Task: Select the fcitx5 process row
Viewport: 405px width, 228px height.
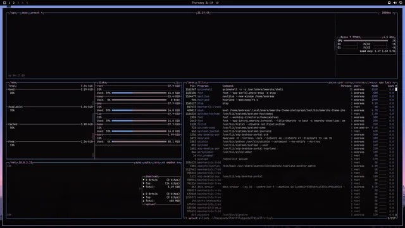Action: click(x=289, y=124)
